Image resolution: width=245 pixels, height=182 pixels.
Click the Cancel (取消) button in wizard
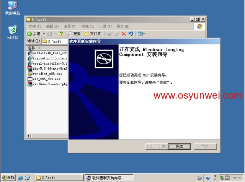click(x=205, y=146)
